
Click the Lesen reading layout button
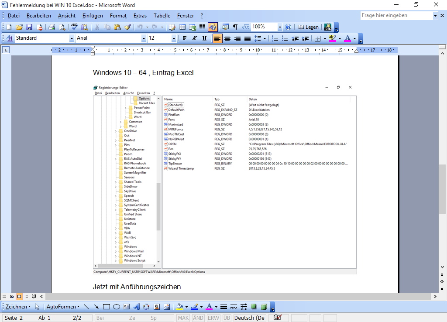[308, 27]
